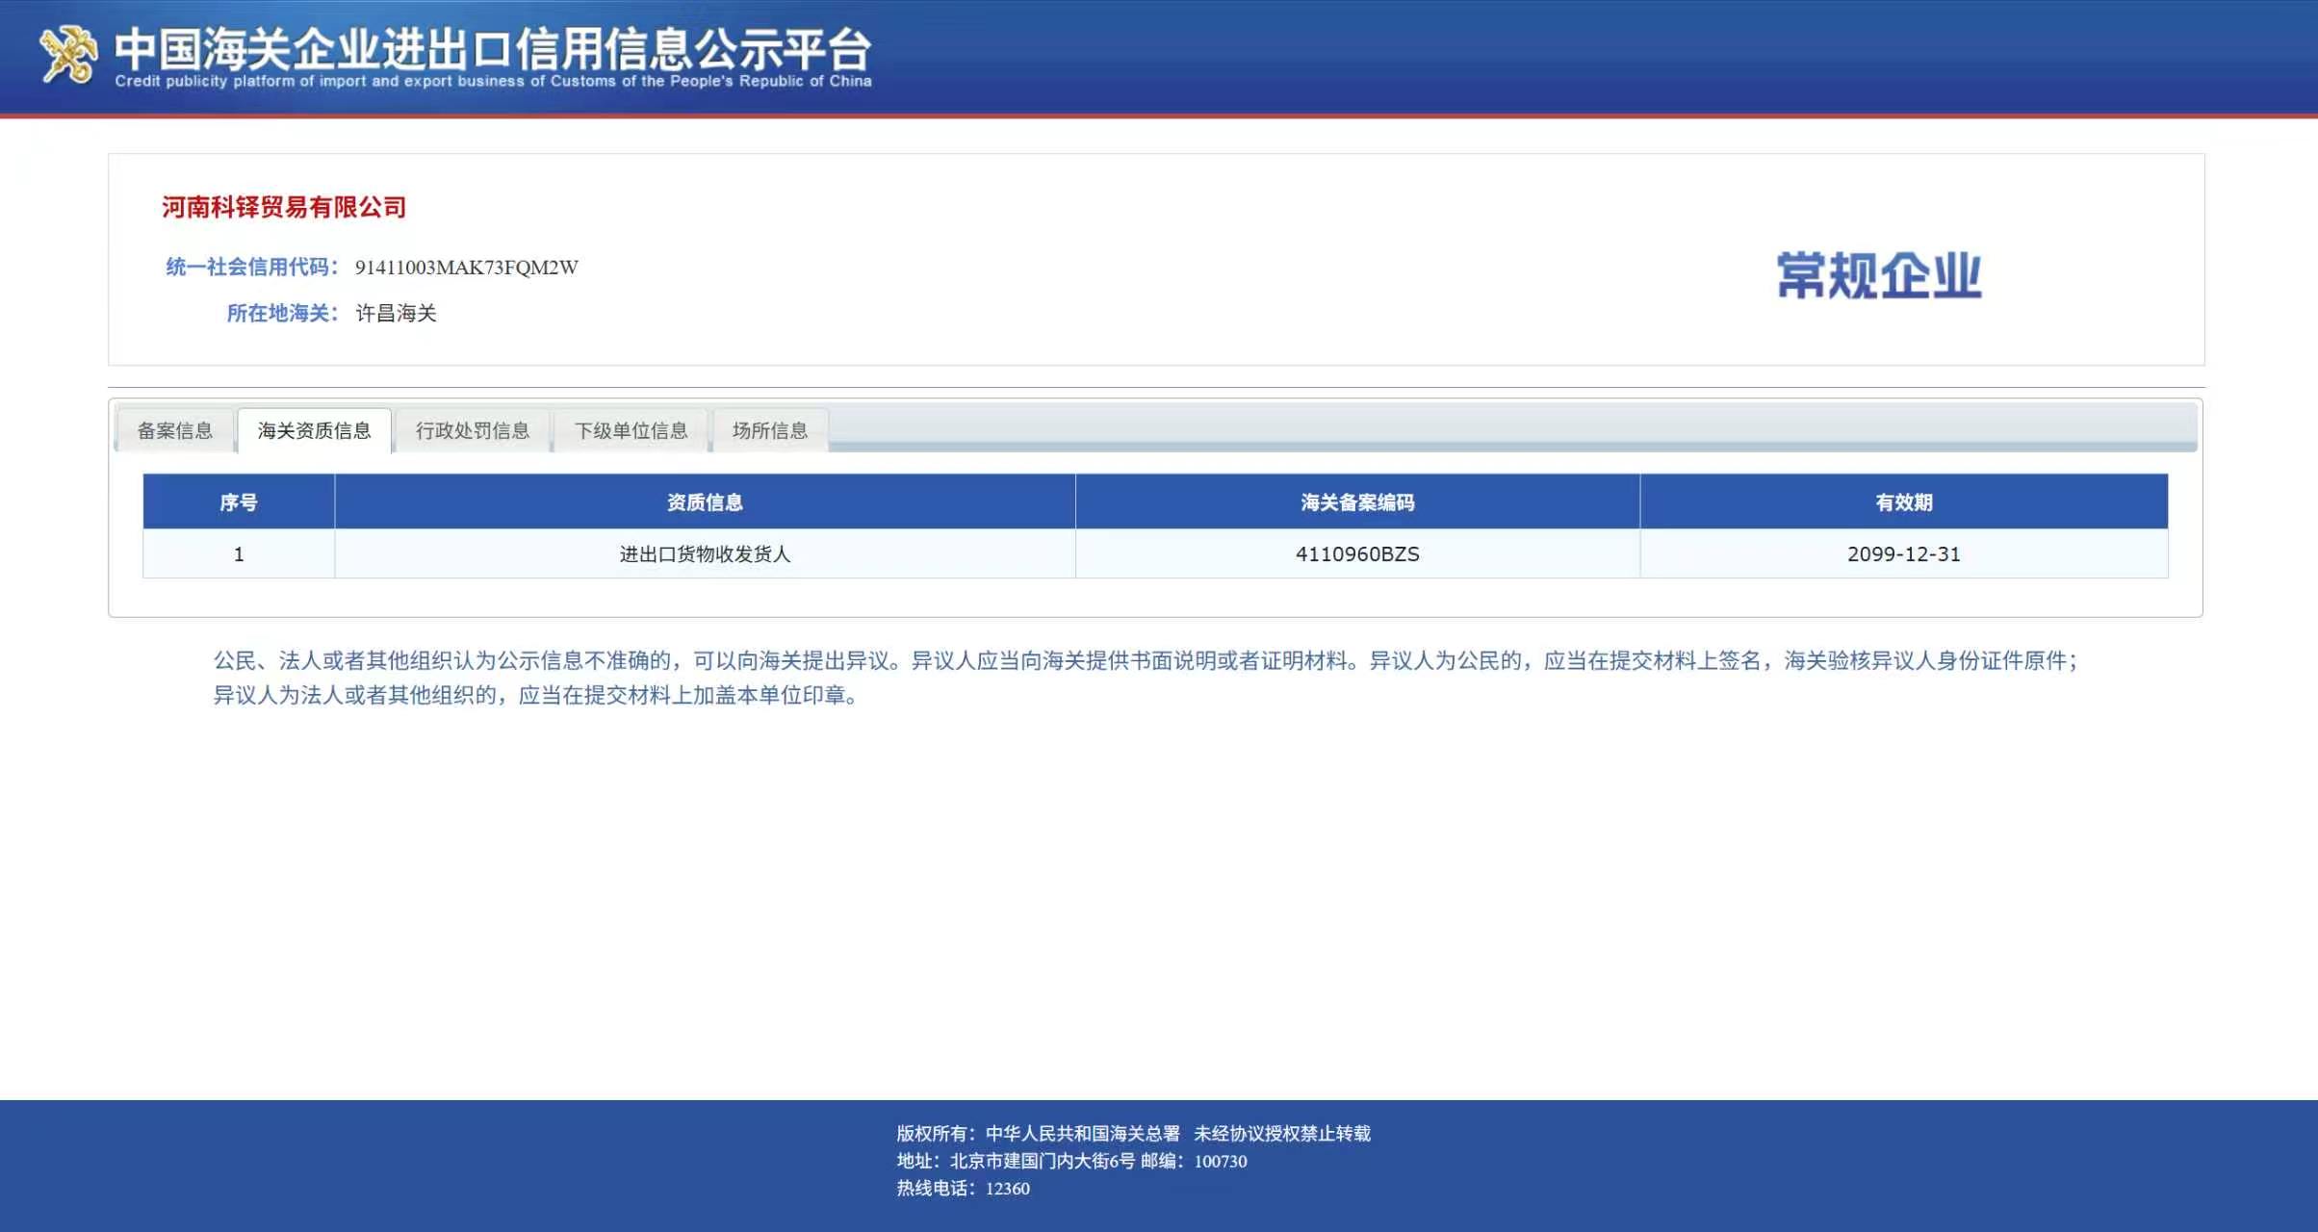Click the platform title 中国海关企业进出口信息公示平台
Screen dimensions: 2318x1232
(493, 48)
